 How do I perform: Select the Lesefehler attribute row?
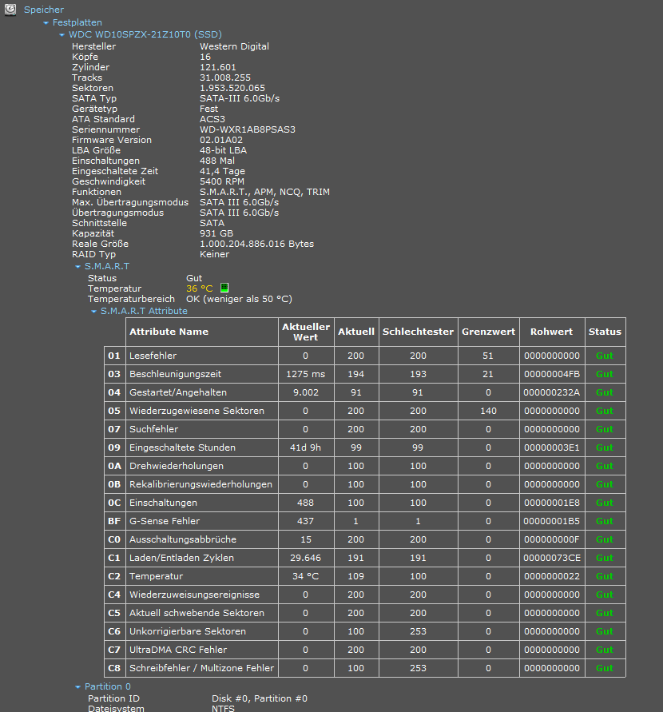click(365, 356)
